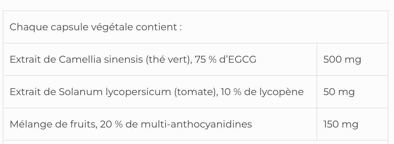
Task: Select the '150 mg' amount cell
Action: 341,124
